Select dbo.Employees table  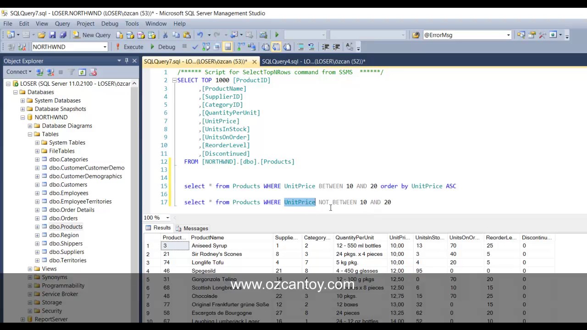pyautogui.click(x=68, y=193)
